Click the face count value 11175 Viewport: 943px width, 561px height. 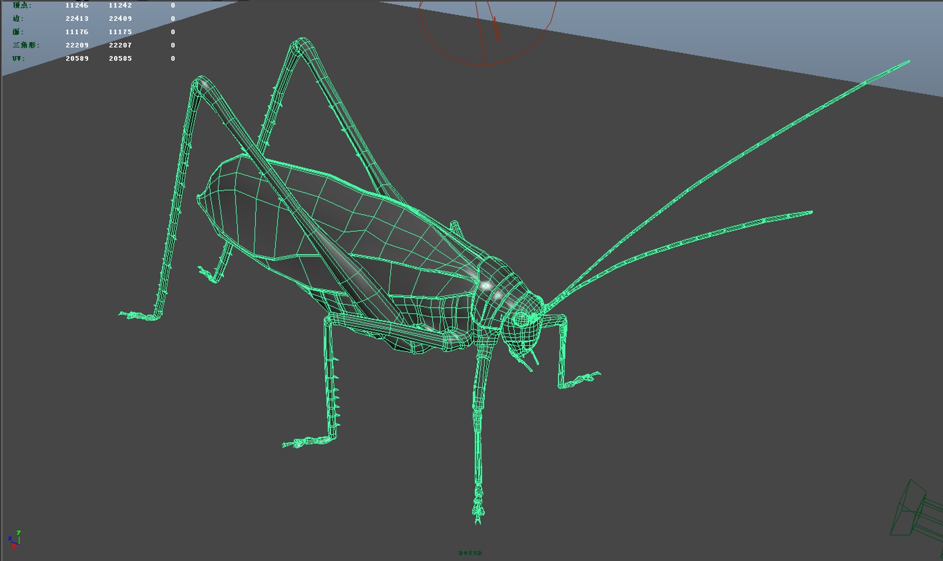pos(120,32)
